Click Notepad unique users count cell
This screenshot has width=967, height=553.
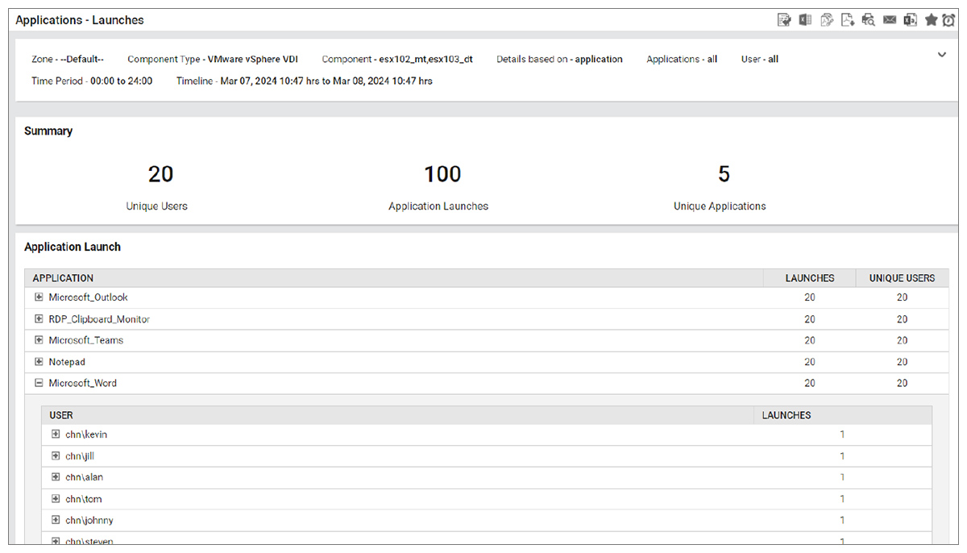point(902,362)
